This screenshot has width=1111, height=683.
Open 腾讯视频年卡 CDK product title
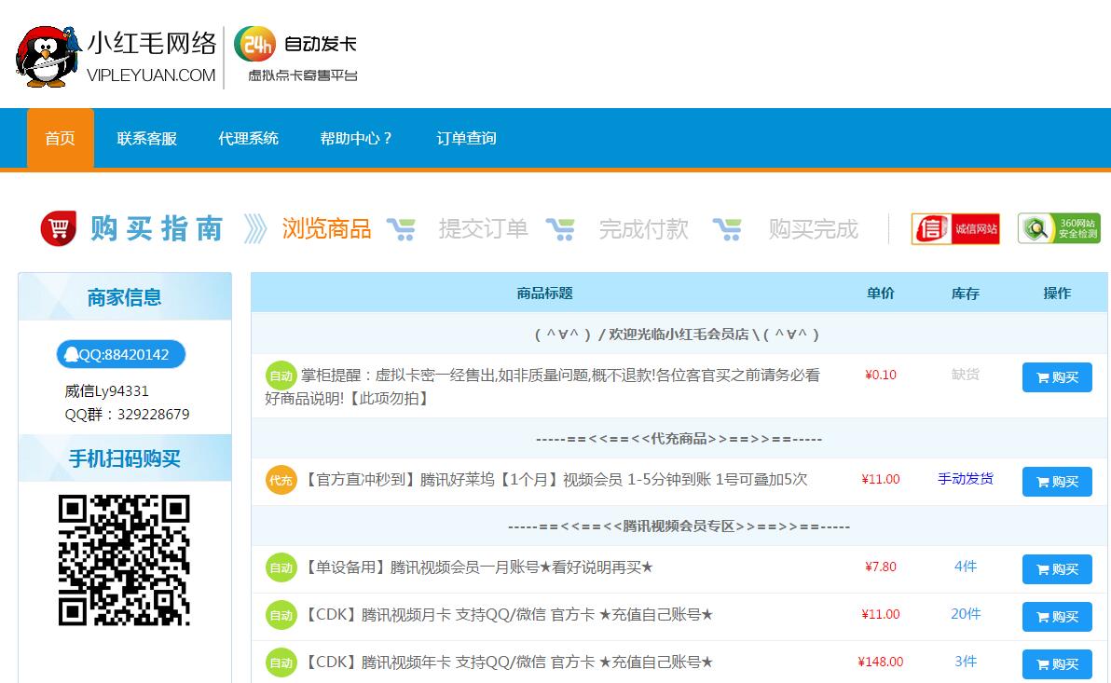(x=508, y=663)
